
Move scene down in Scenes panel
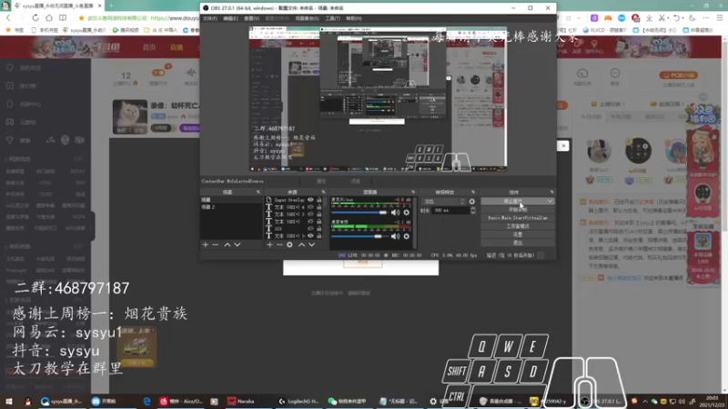click(238, 244)
